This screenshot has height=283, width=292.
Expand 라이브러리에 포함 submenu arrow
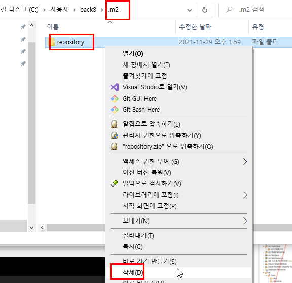coord(245,195)
